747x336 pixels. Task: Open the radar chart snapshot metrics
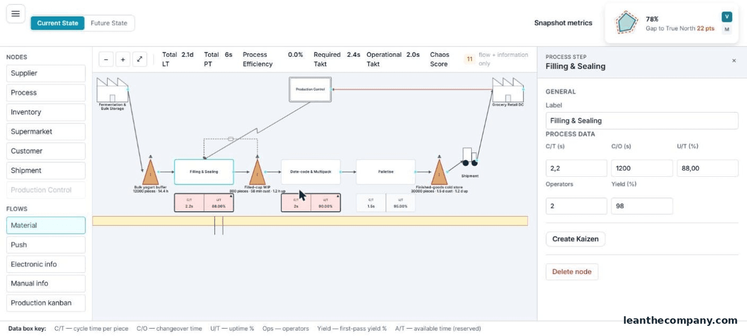pyautogui.click(x=626, y=23)
